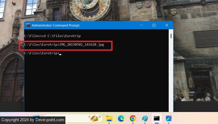Open the Command Prompt system menu icon
This screenshot has width=218, height=124.
click(28, 25)
